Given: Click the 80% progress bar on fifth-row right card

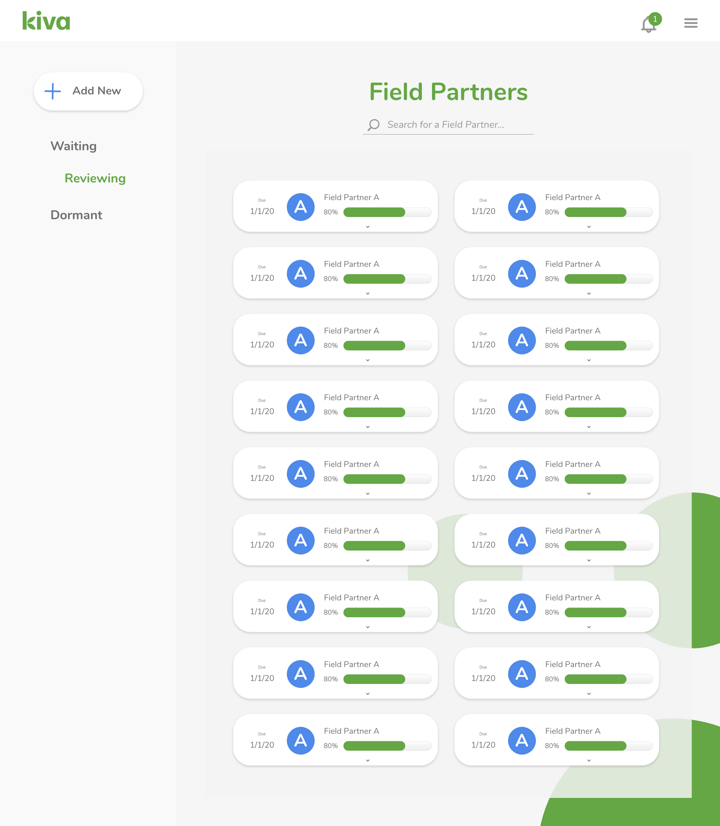Looking at the screenshot, I should pyautogui.click(x=609, y=479).
